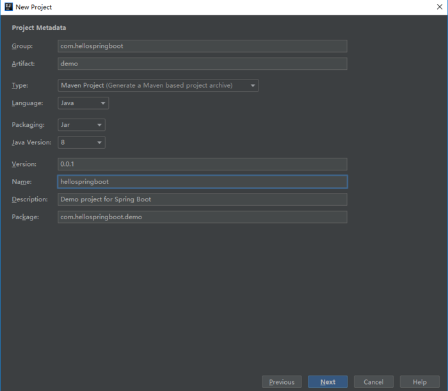Close the New Project dialog
Screen dimensions: 448x391
pyautogui.click(x=436, y=7)
